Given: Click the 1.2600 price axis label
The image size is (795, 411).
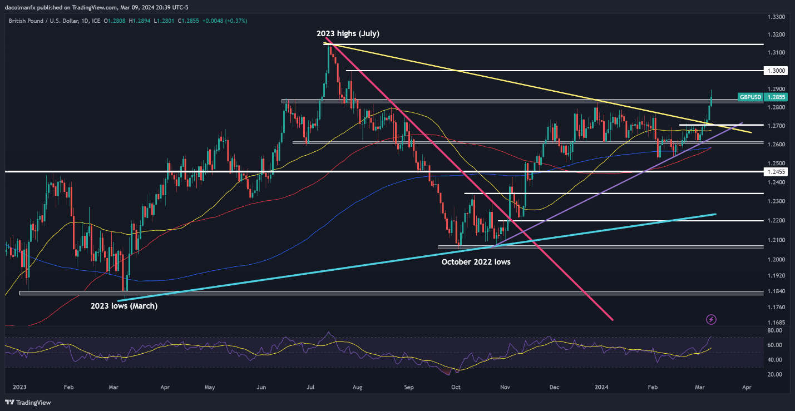Looking at the screenshot, I should coord(776,145).
